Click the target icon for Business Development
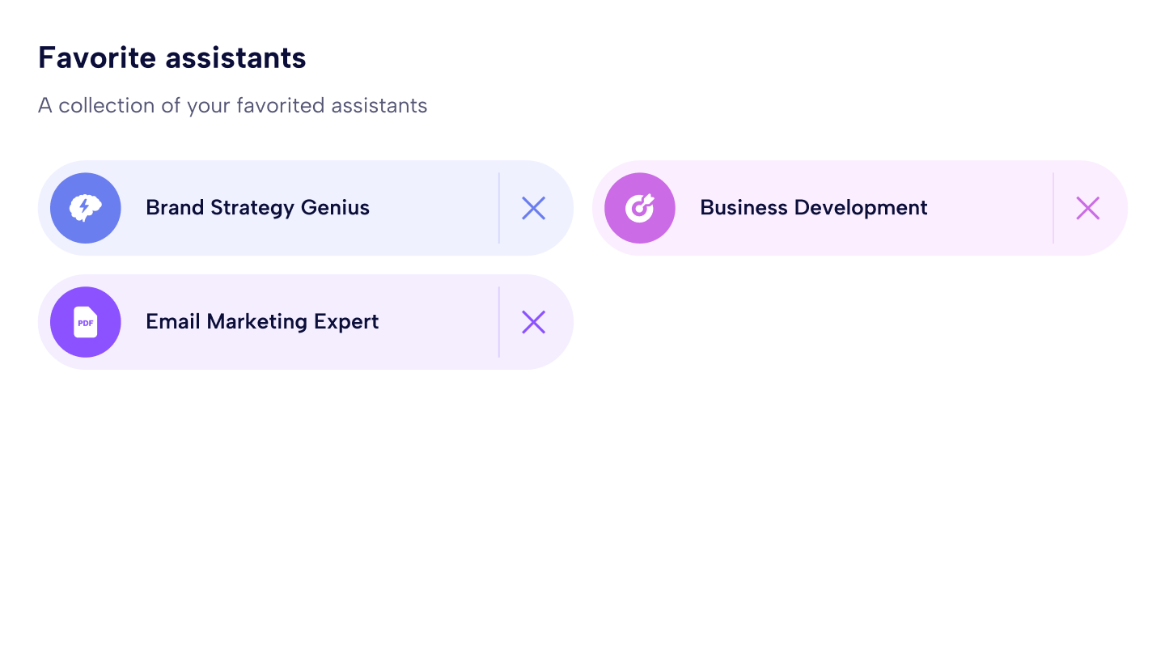1165x653 pixels. (x=640, y=208)
